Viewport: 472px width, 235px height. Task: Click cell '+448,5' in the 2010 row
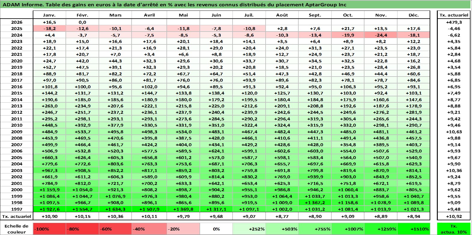click(x=49, y=125)
